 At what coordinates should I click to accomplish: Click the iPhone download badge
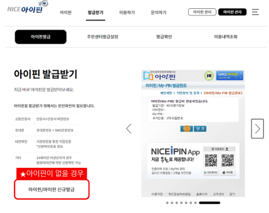[228, 172]
